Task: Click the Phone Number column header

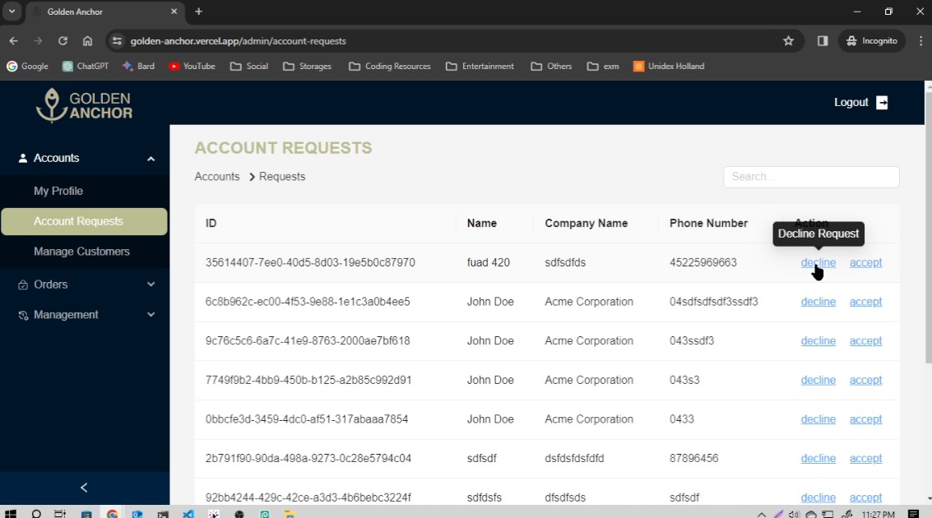Action: pyautogui.click(x=708, y=224)
